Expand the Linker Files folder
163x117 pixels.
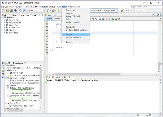coord(5,25)
